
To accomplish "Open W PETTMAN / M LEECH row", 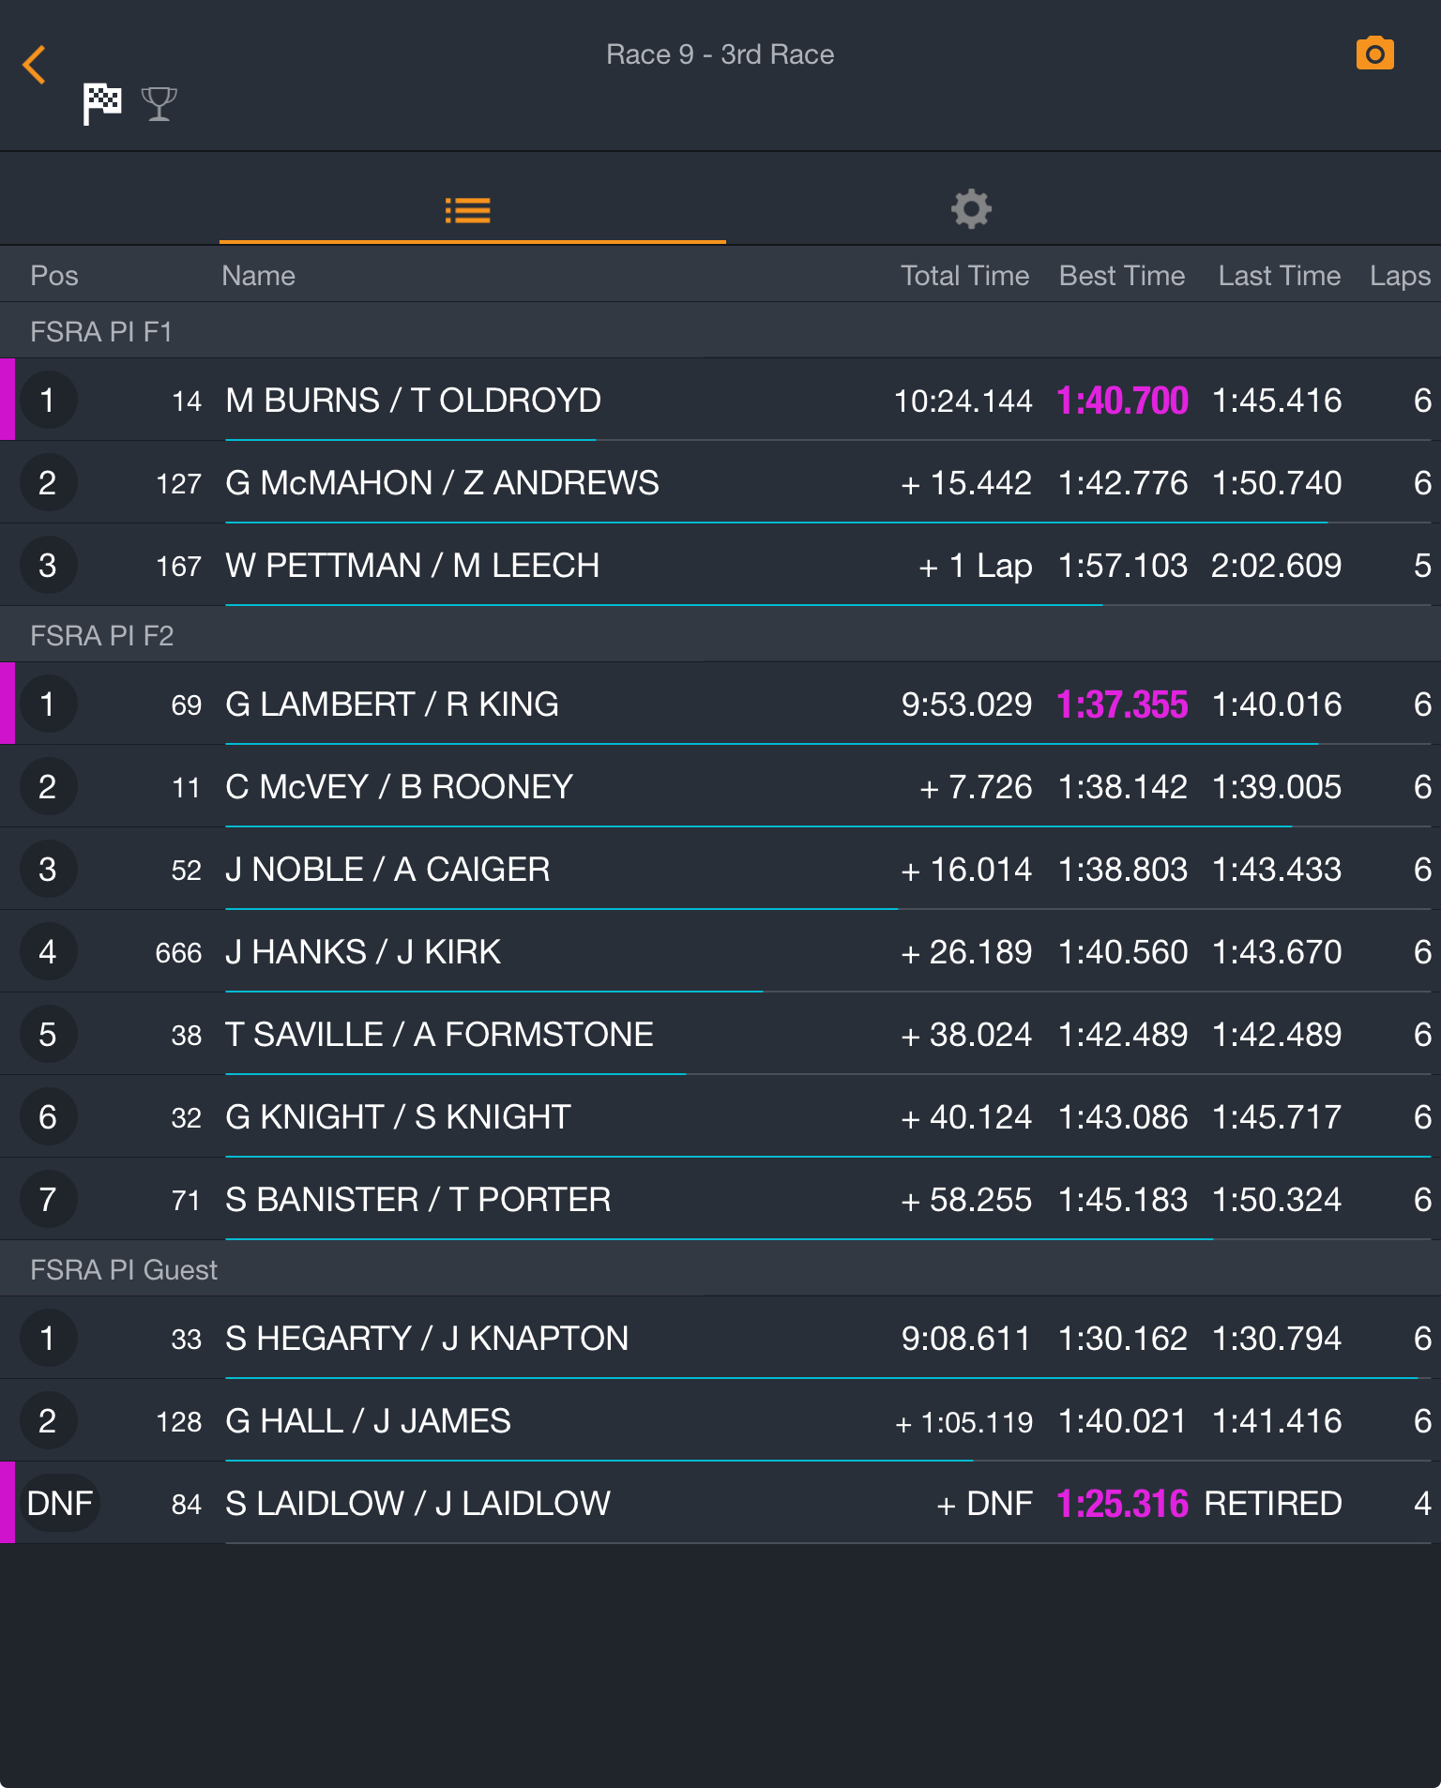I will 720,565.
